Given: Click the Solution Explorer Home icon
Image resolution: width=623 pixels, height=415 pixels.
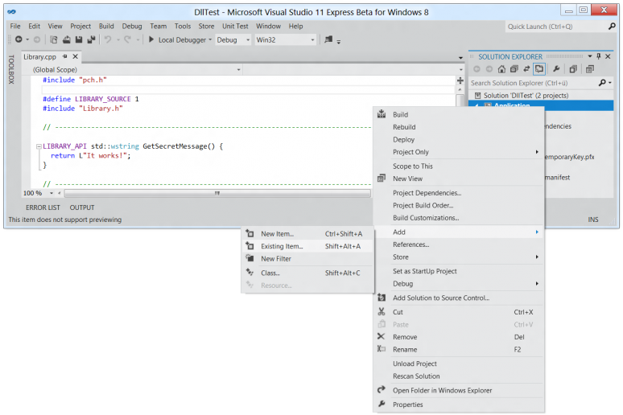Looking at the screenshot, I should click(x=501, y=69).
